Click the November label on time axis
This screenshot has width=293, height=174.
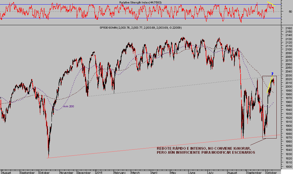coord(67,173)
